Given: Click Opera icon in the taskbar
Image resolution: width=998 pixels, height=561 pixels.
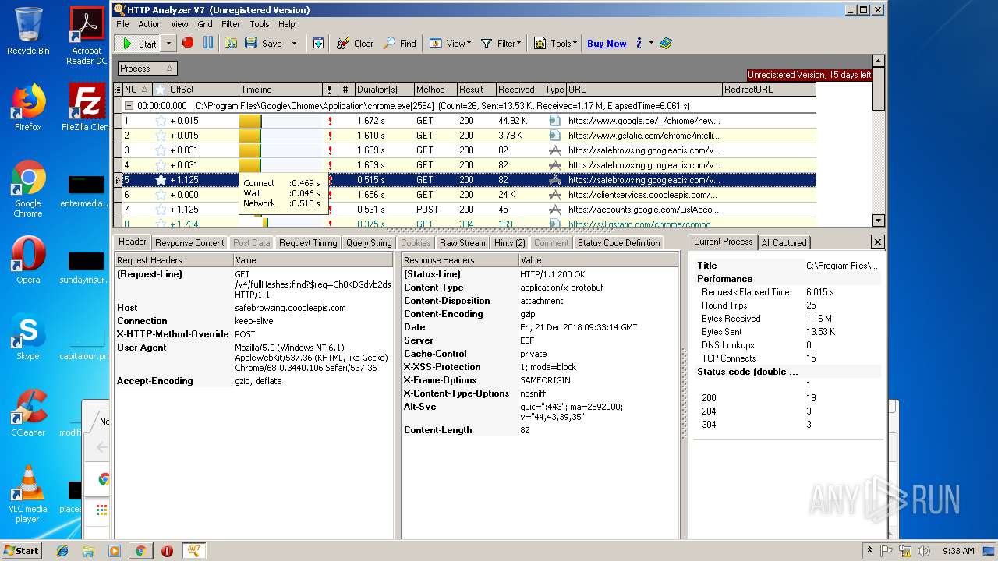Looking at the screenshot, I should click(167, 551).
